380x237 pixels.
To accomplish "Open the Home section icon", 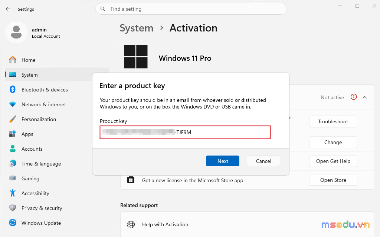I will 13,60.
